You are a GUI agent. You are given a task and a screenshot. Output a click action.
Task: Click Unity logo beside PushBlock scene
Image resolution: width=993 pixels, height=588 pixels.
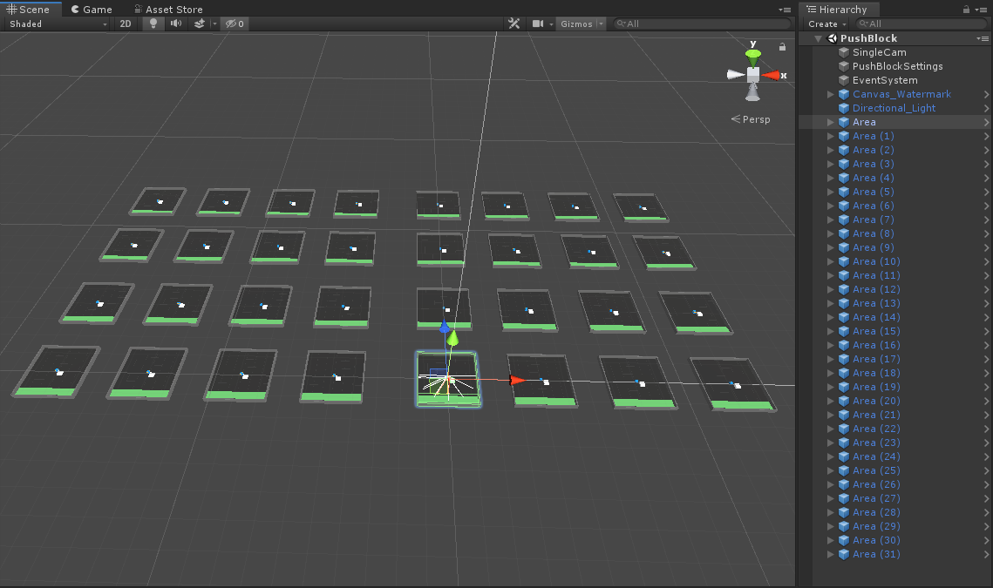coord(832,38)
